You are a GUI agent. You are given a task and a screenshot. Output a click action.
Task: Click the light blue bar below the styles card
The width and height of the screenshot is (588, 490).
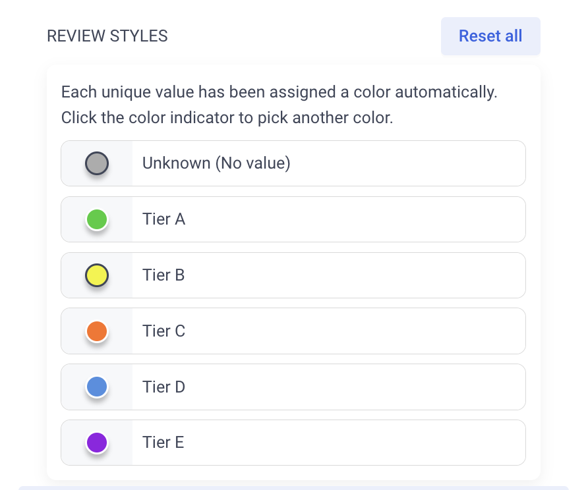coord(293,488)
